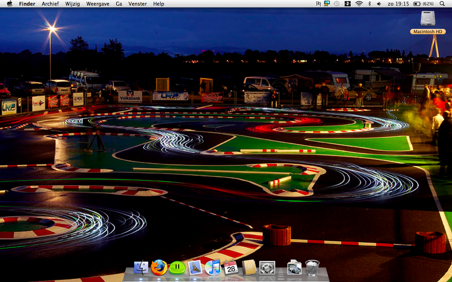
Task: Click the green blob app icon in Dock
Action: 177,268
